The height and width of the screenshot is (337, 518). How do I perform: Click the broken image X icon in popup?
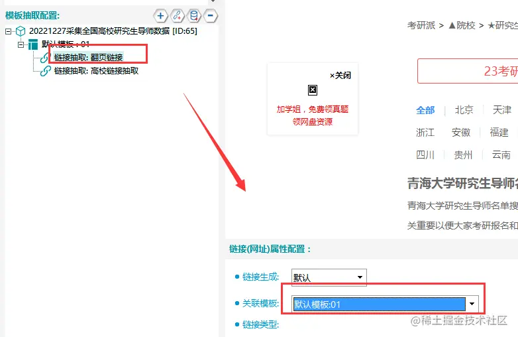313,90
